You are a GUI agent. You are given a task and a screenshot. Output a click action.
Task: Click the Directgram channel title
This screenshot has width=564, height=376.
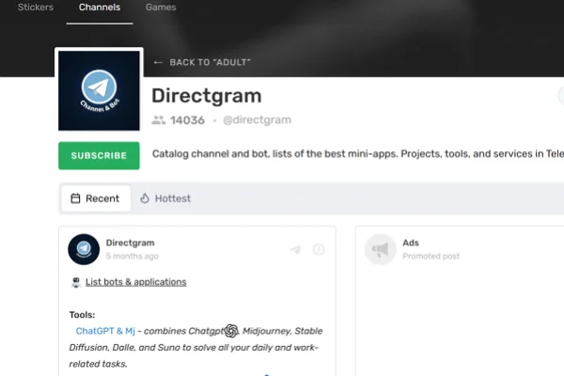pos(207,96)
